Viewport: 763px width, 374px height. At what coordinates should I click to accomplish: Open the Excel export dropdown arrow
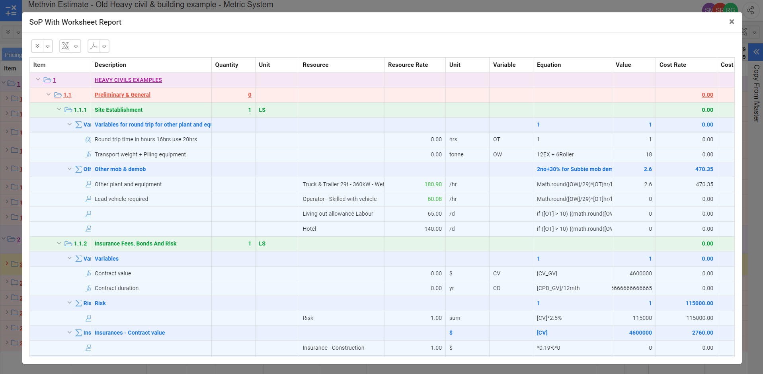(76, 47)
